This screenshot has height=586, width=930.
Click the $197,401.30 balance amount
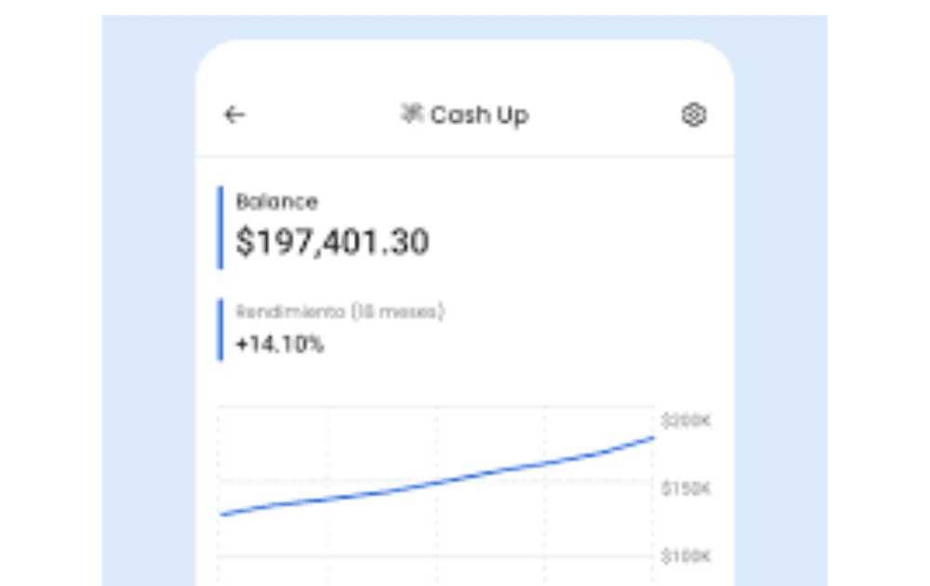tap(332, 242)
